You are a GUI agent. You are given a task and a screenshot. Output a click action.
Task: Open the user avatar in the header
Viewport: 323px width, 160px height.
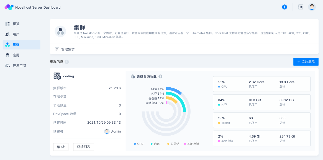[312, 7]
